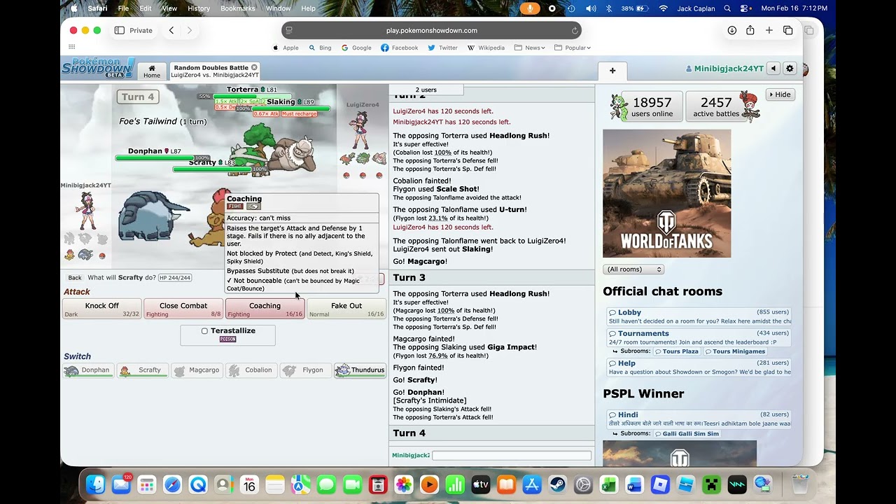Expand the News bookmarks folder

click(529, 48)
